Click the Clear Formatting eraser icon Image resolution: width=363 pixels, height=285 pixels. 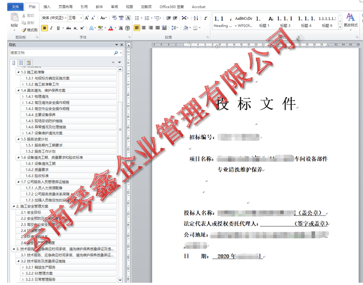[114, 18]
